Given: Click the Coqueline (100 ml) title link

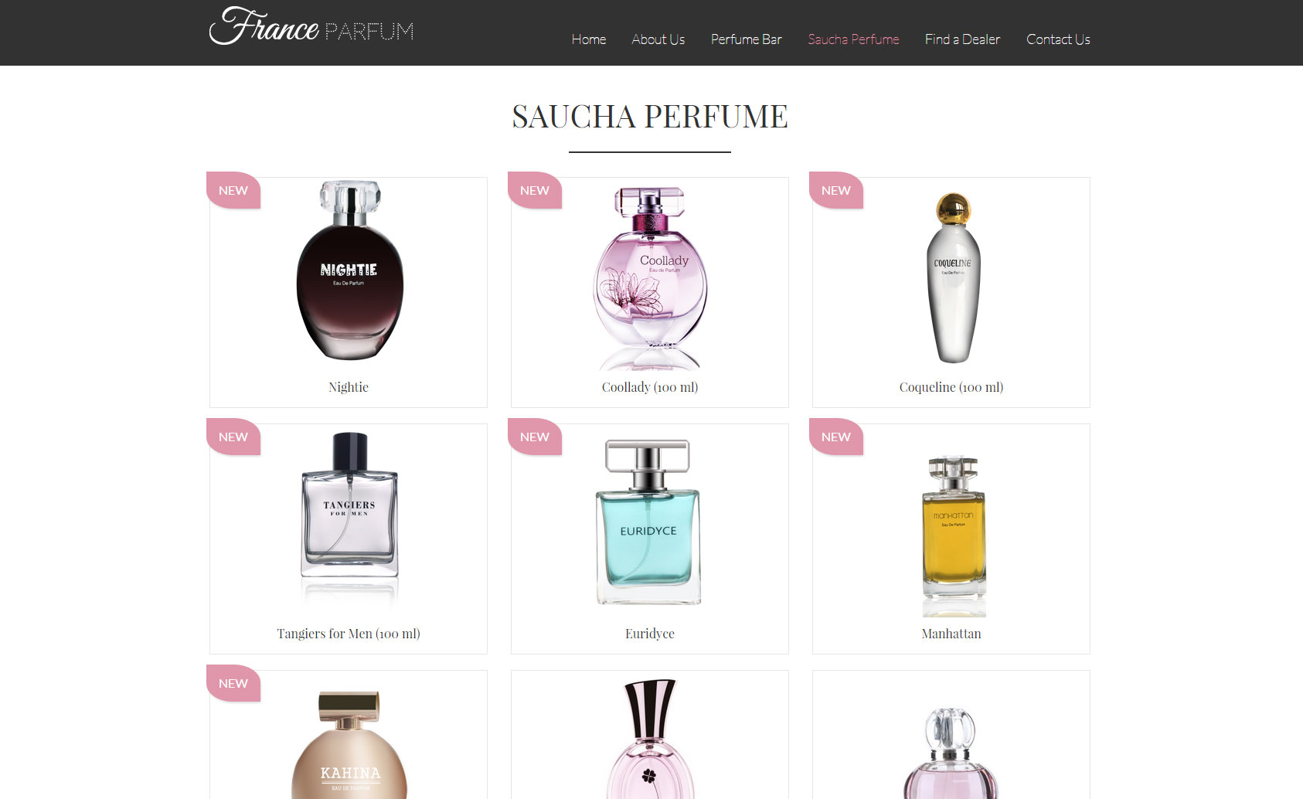Looking at the screenshot, I should 951,387.
